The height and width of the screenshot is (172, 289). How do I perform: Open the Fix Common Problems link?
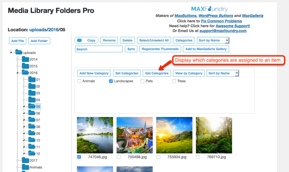pyautogui.click(x=221, y=21)
